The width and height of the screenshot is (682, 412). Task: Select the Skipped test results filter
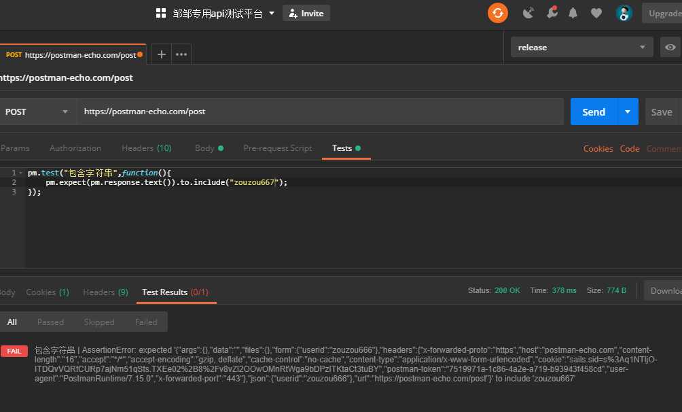click(98, 322)
